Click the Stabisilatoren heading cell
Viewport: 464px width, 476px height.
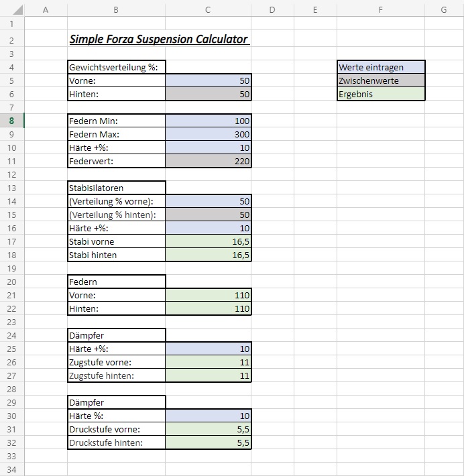(x=116, y=188)
